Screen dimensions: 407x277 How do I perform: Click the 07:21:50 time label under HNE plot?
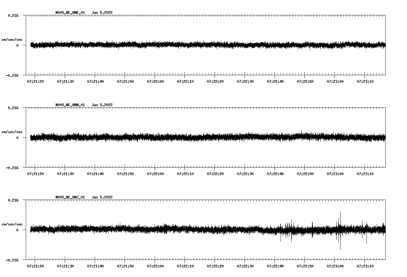pos(125,82)
